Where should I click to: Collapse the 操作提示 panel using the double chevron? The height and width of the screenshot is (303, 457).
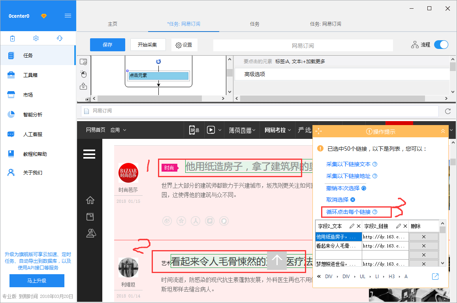click(x=443, y=131)
